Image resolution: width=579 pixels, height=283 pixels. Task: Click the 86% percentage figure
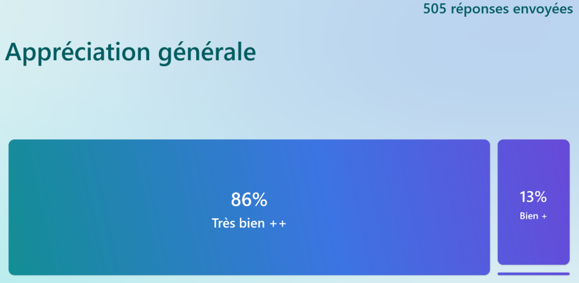[249, 200]
